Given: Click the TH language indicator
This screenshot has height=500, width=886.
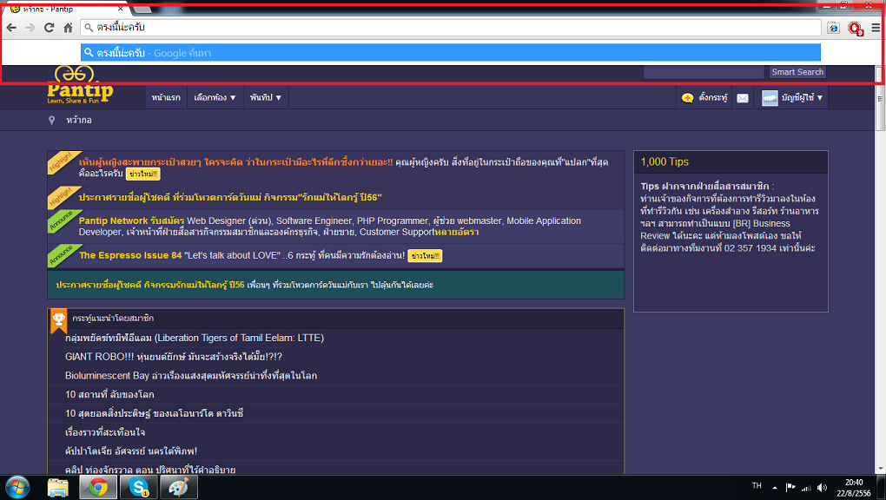Looking at the screenshot, I should point(757,486).
